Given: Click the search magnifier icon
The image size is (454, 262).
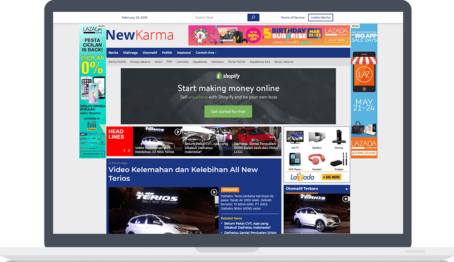Looking at the screenshot, I should pyautogui.click(x=253, y=17).
